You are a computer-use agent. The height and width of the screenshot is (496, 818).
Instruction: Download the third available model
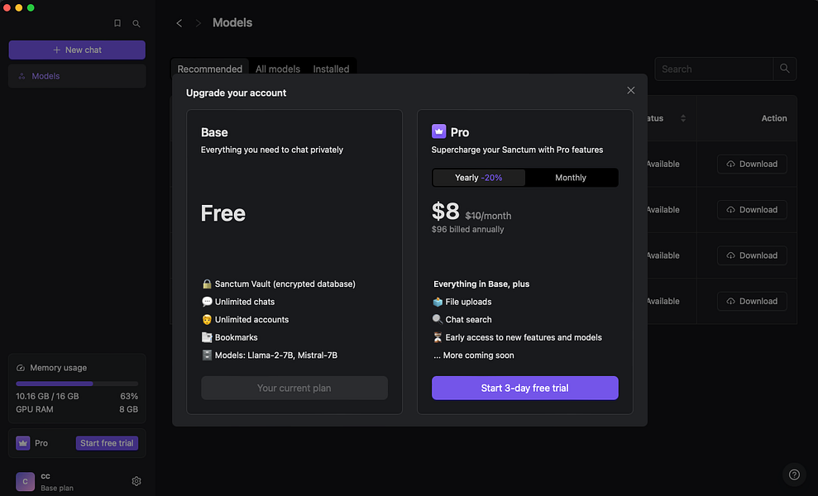753,255
